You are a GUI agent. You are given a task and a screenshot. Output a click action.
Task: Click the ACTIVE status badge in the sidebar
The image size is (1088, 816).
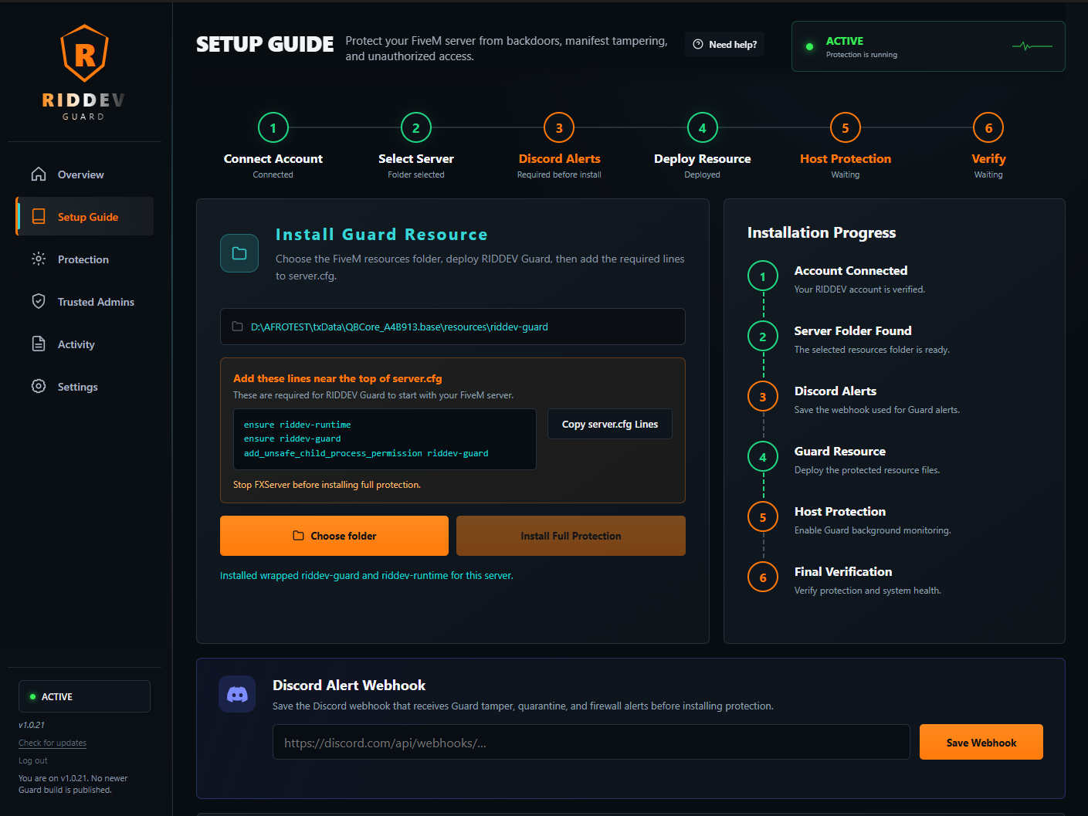(x=84, y=696)
